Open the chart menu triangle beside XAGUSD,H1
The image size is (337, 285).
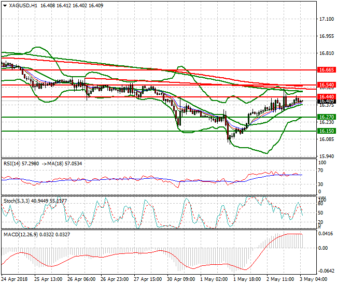pyautogui.click(x=5, y=6)
